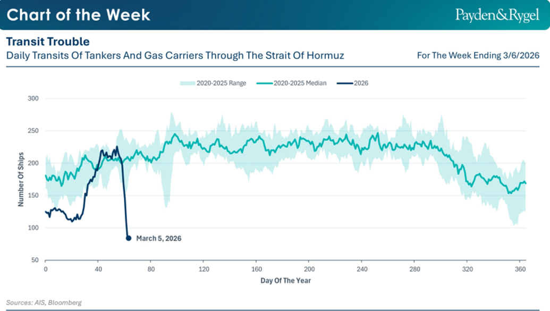The width and height of the screenshot is (550, 311).
Task: Click the Payden & Rygel logo
Action: tap(497, 15)
